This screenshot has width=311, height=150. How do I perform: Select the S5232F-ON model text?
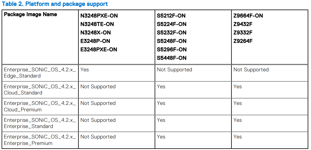point(172,33)
